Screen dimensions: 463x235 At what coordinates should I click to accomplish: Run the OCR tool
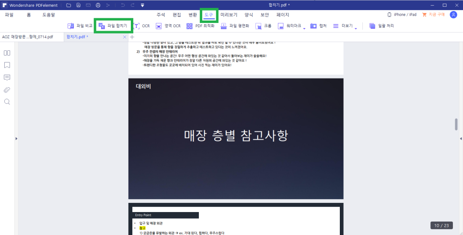click(141, 26)
